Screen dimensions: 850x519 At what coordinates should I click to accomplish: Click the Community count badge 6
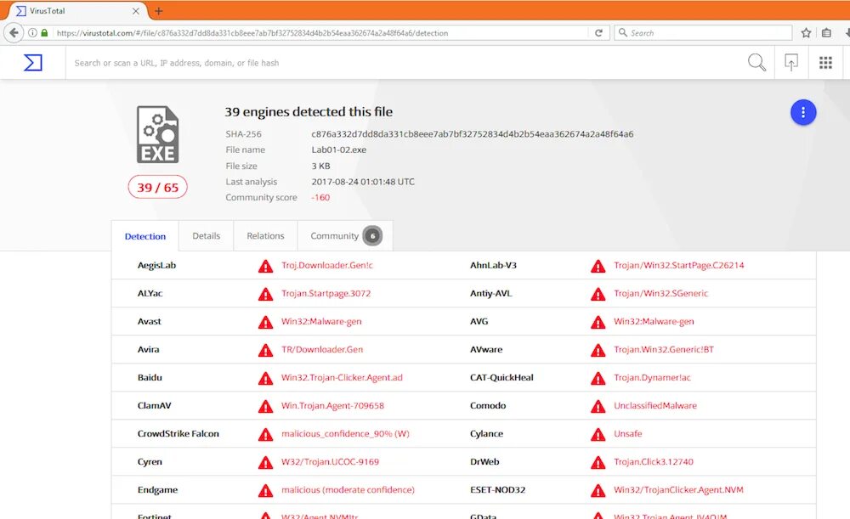[372, 235]
